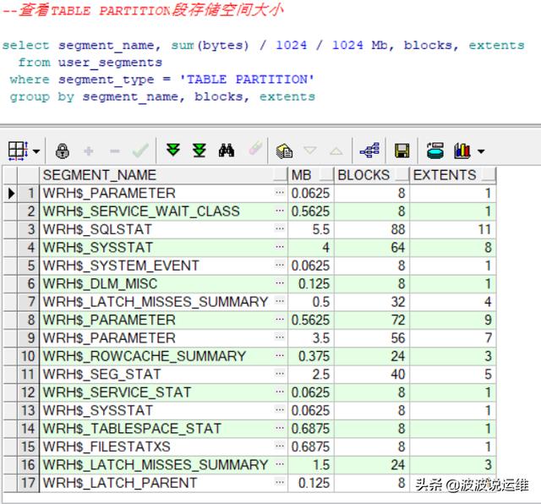Click the insert record plus icon

tap(89, 151)
